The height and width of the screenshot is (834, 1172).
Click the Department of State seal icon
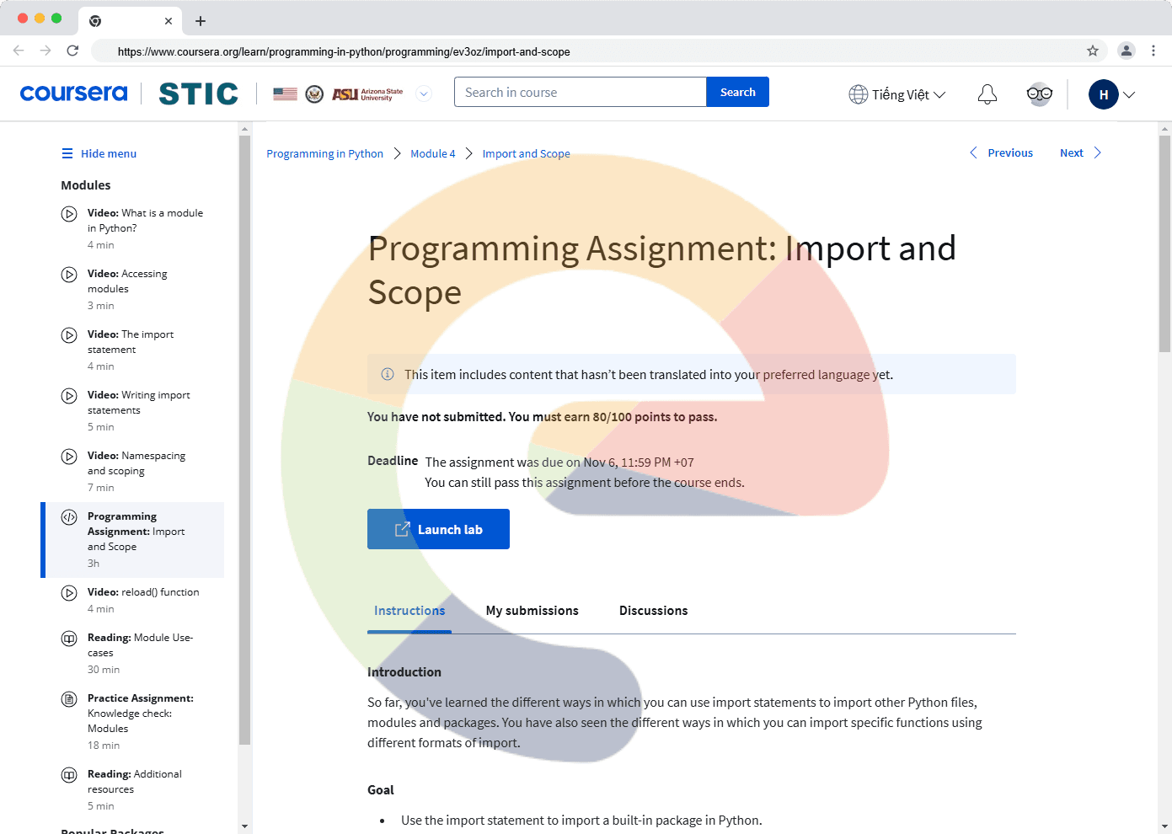click(314, 94)
